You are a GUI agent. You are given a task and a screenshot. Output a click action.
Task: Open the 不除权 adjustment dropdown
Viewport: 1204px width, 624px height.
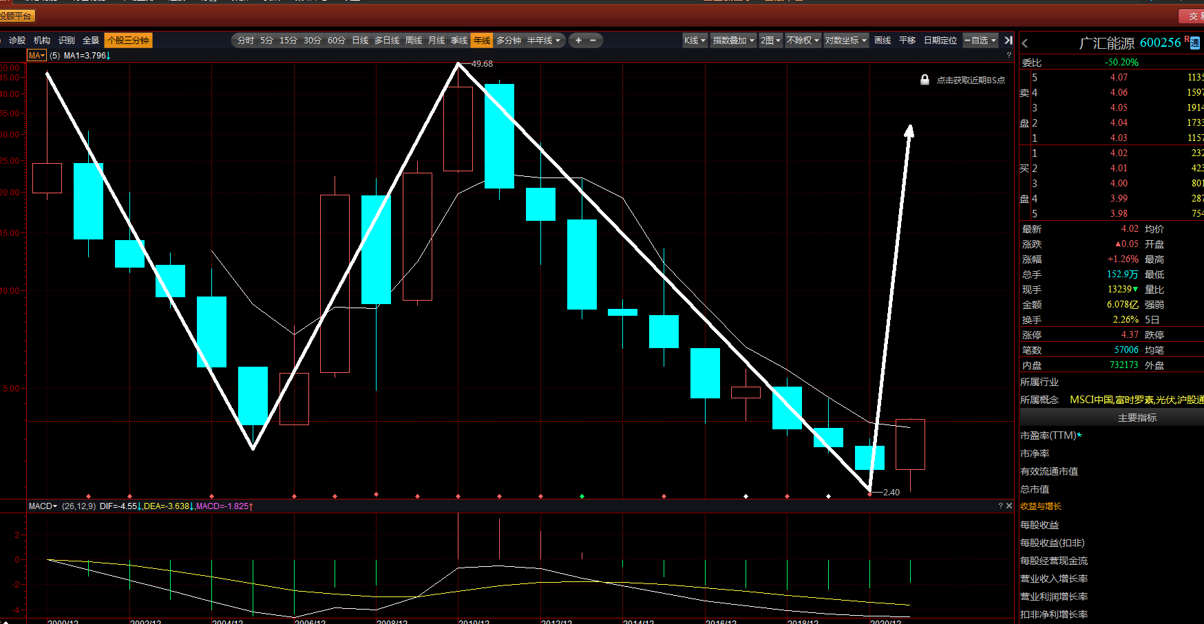[x=803, y=41]
